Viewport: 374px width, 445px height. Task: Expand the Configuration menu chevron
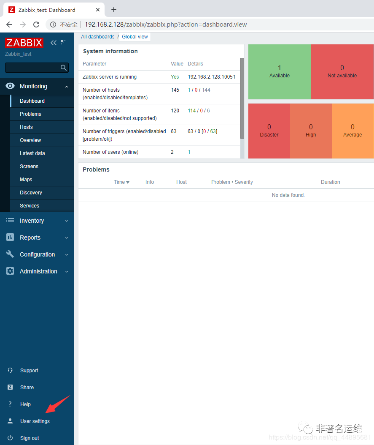pyautogui.click(x=67, y=254)
